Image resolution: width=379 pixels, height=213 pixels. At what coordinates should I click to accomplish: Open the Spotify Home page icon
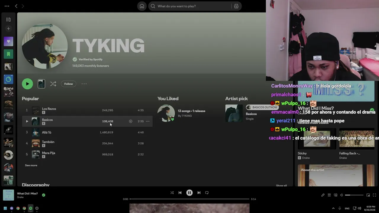tap(142, 6)
